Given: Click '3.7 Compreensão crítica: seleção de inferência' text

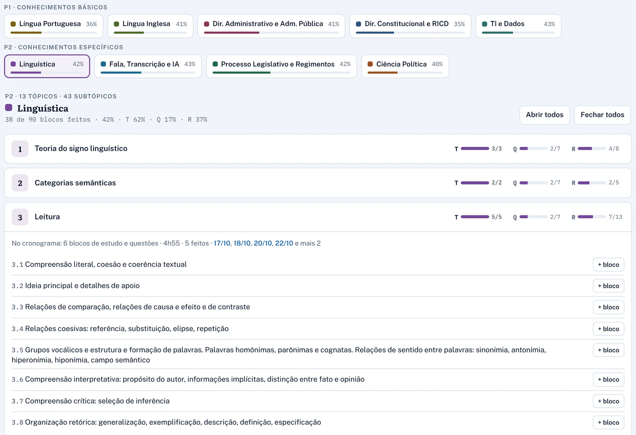Looking at the screenshot, I should point(91,401).
